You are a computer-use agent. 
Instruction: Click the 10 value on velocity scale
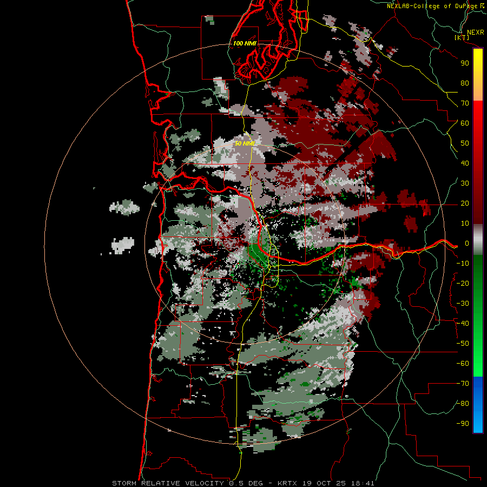click(465, 223)
